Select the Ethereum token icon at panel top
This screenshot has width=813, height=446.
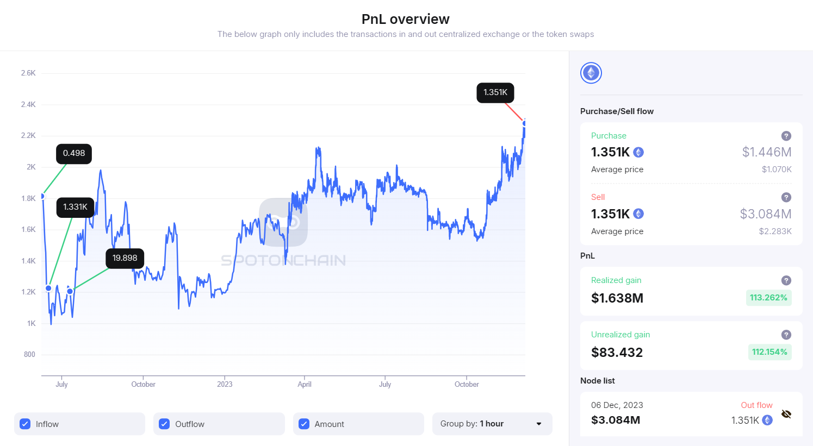pyautogui.click(x=591, y=73)
